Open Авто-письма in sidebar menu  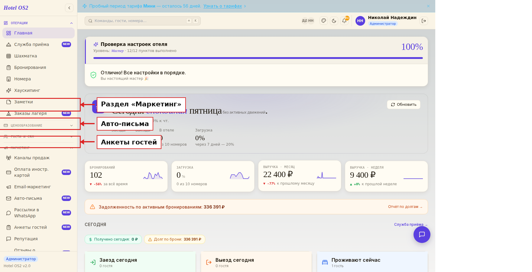coord(38,198)
